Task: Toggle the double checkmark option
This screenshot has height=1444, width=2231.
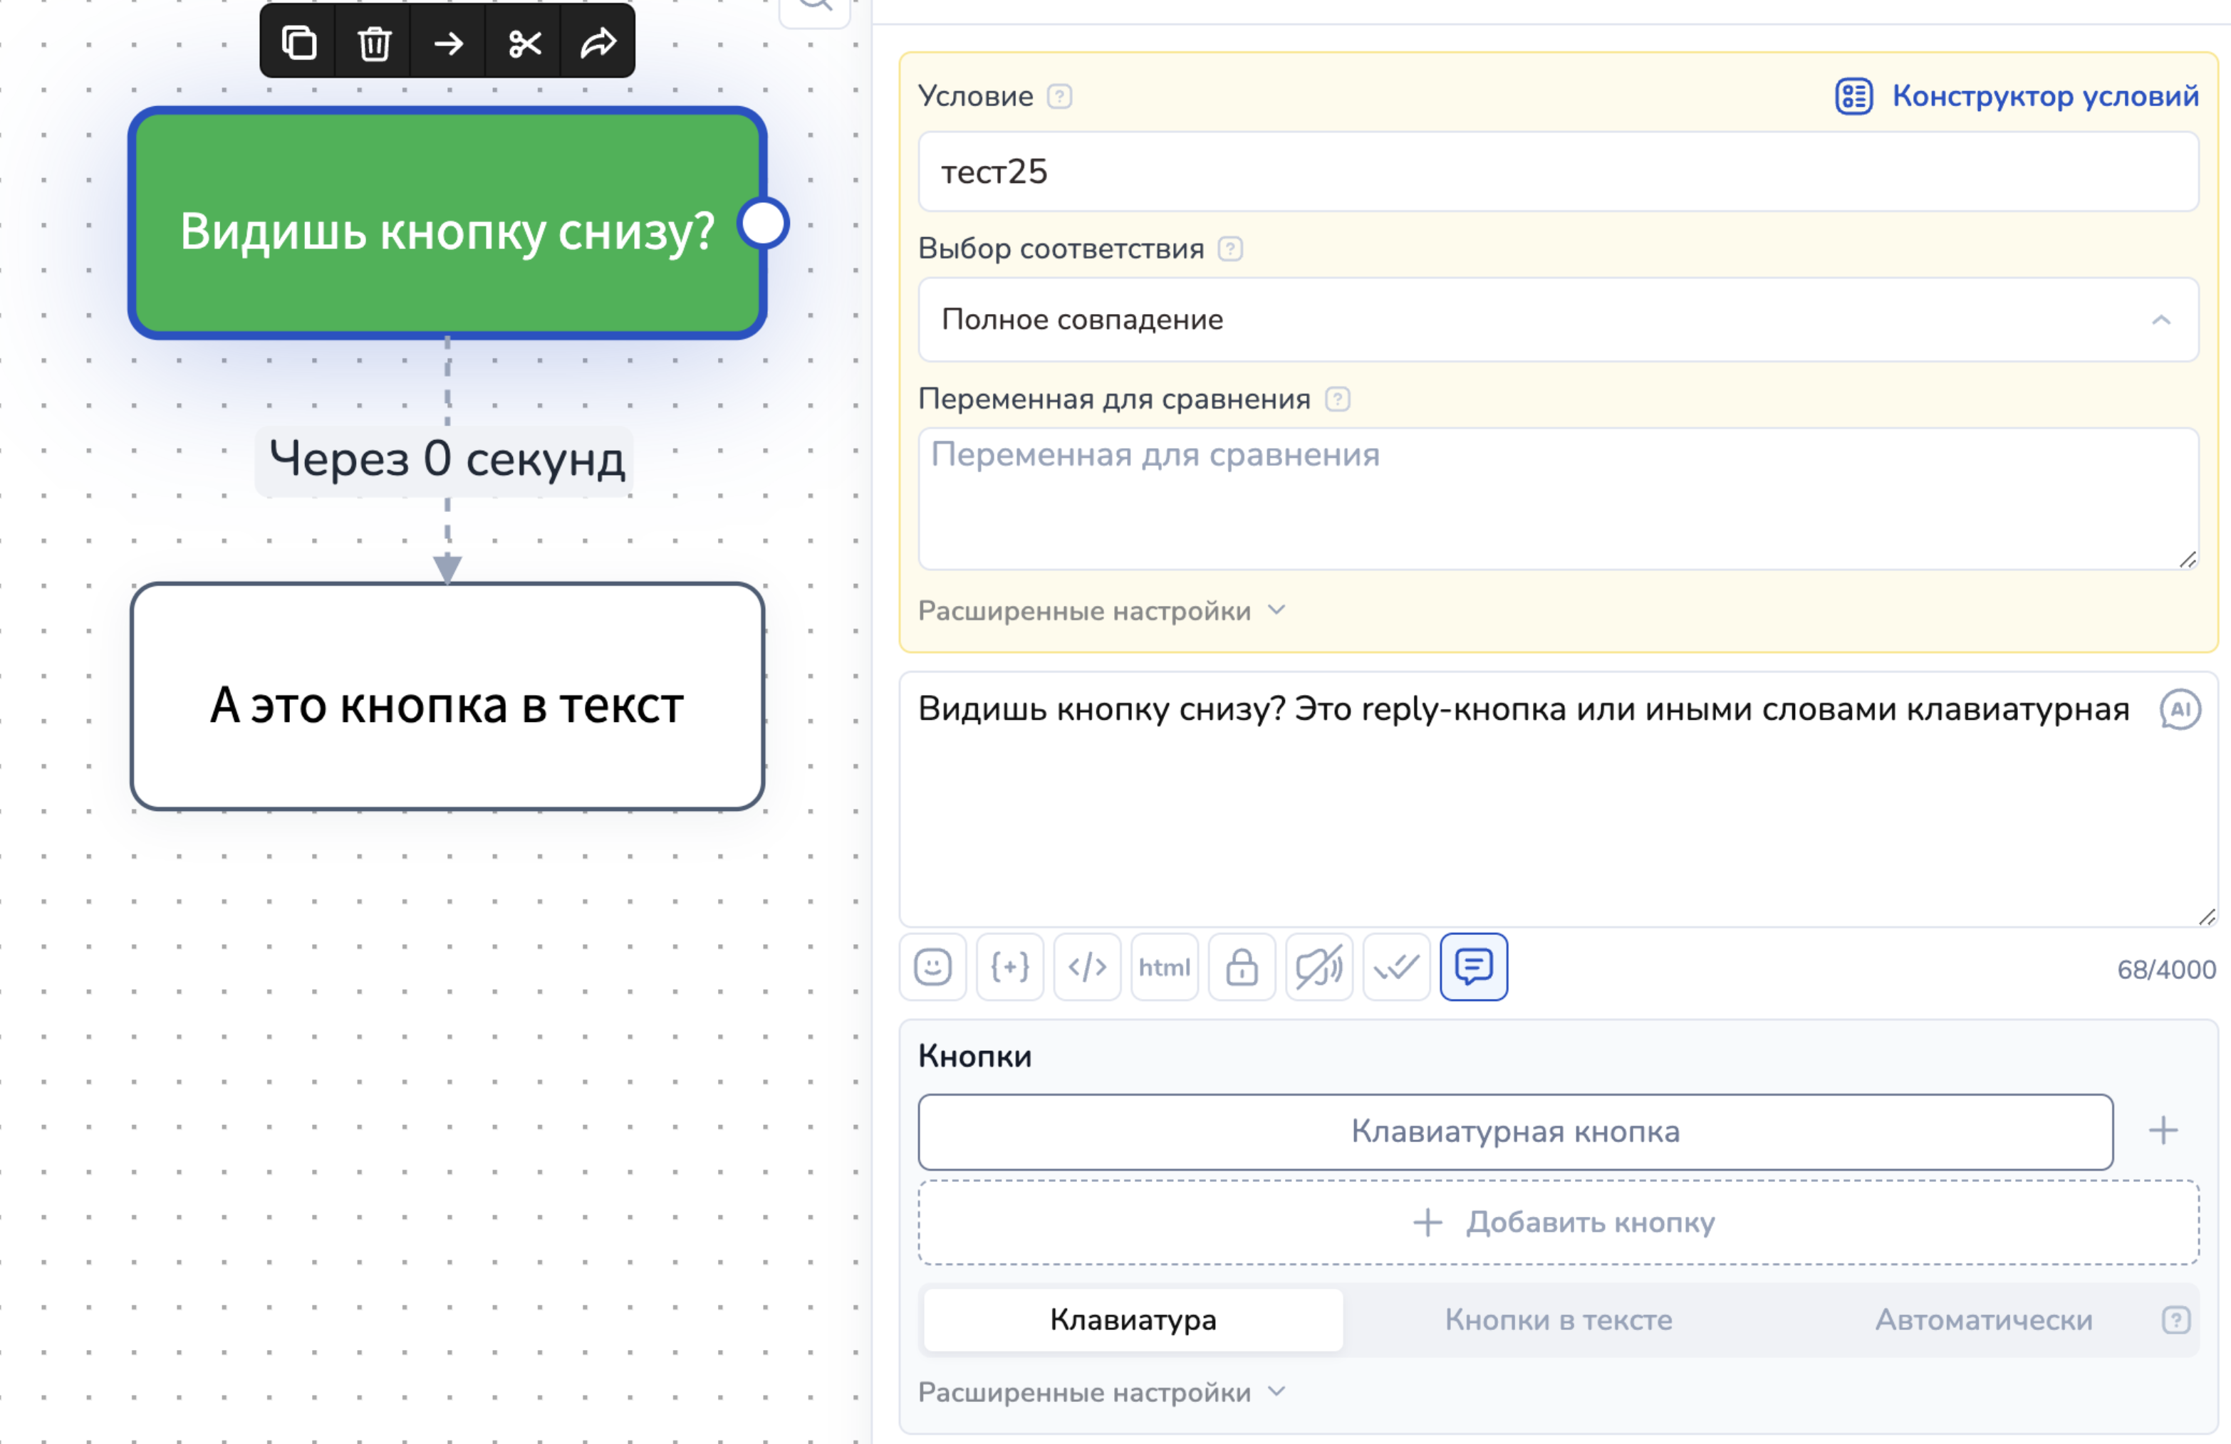Action: pyautogui.click(x=1395, y=967)
